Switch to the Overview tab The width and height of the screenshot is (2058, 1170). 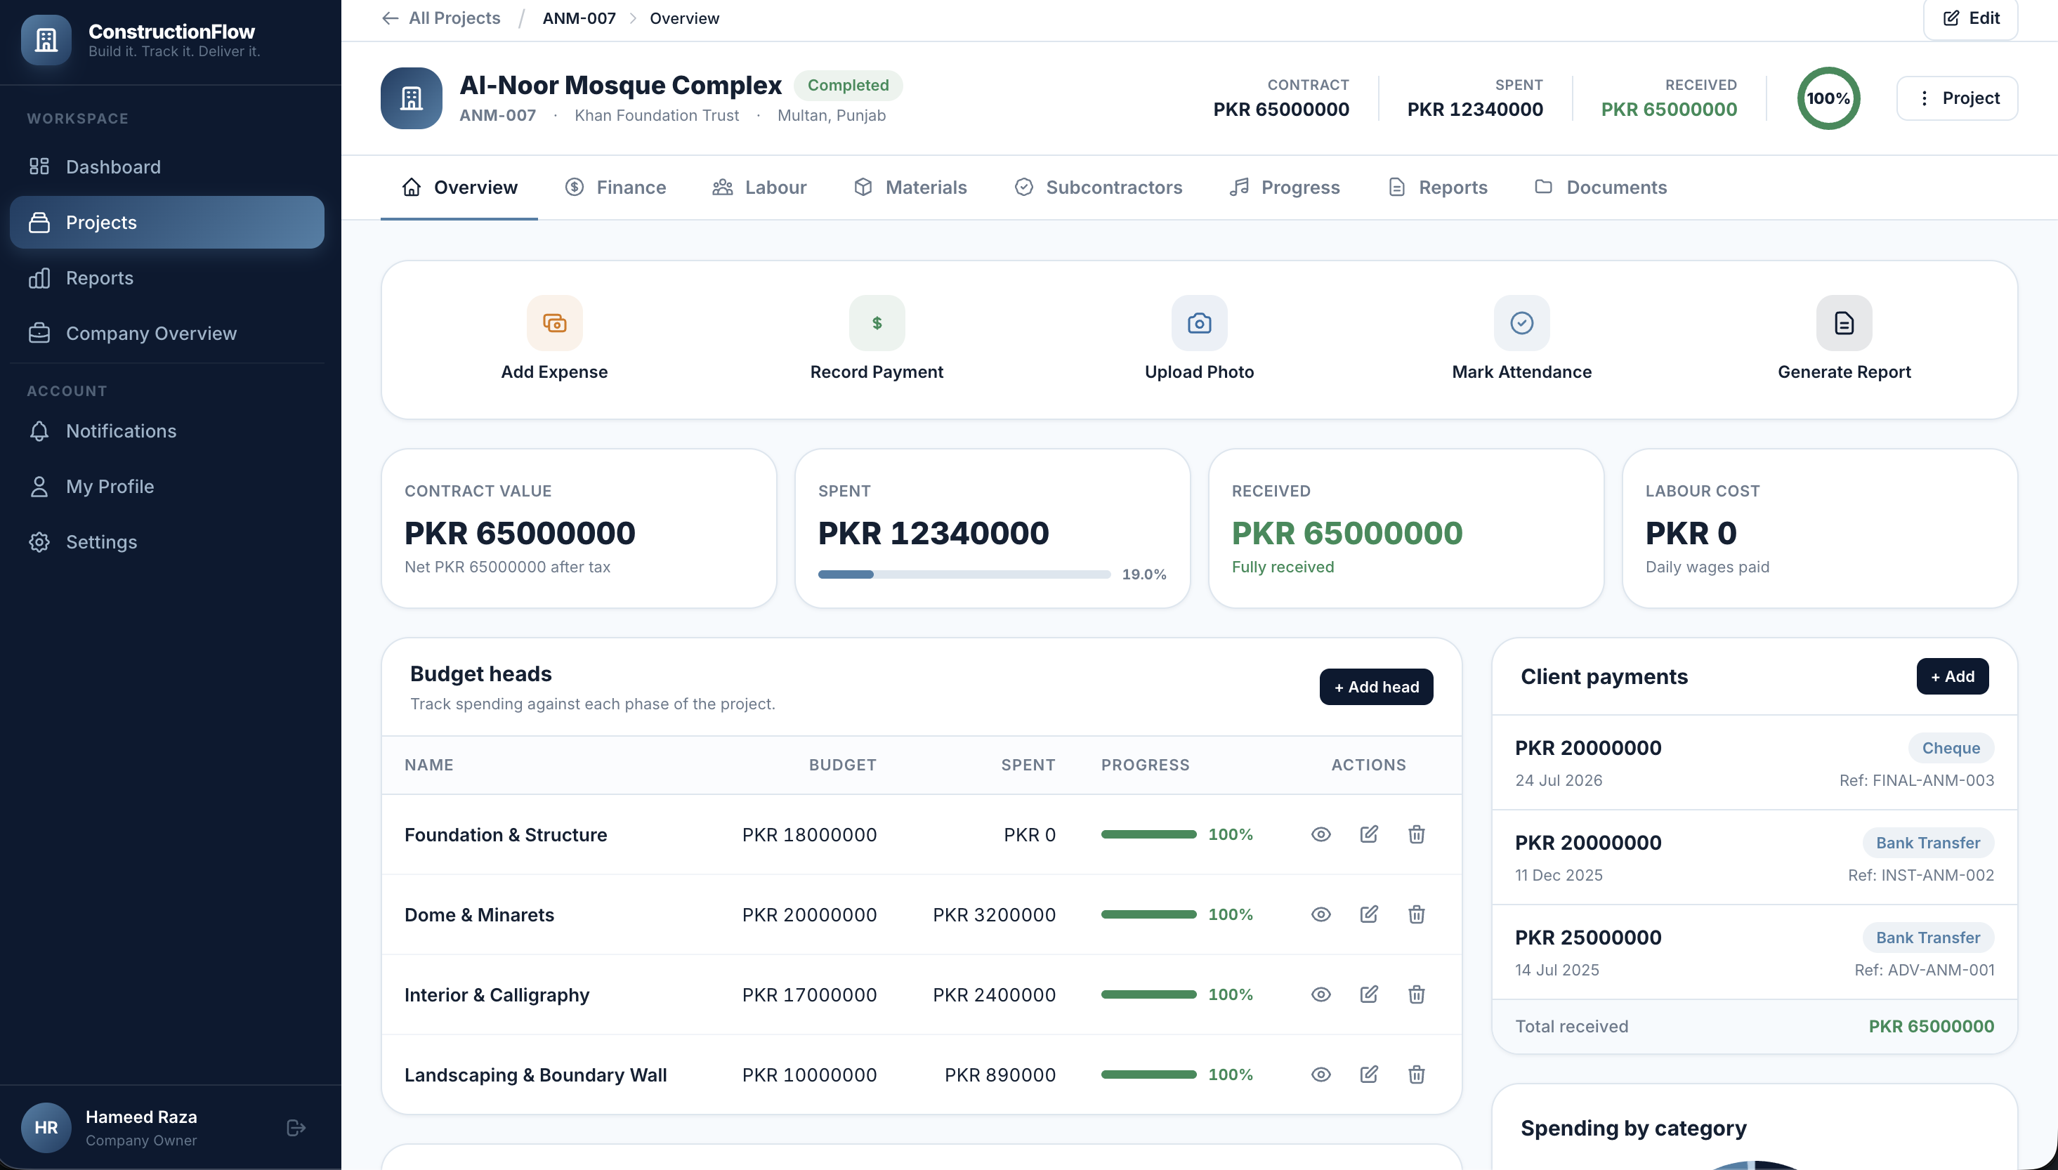tap(459, 188)
